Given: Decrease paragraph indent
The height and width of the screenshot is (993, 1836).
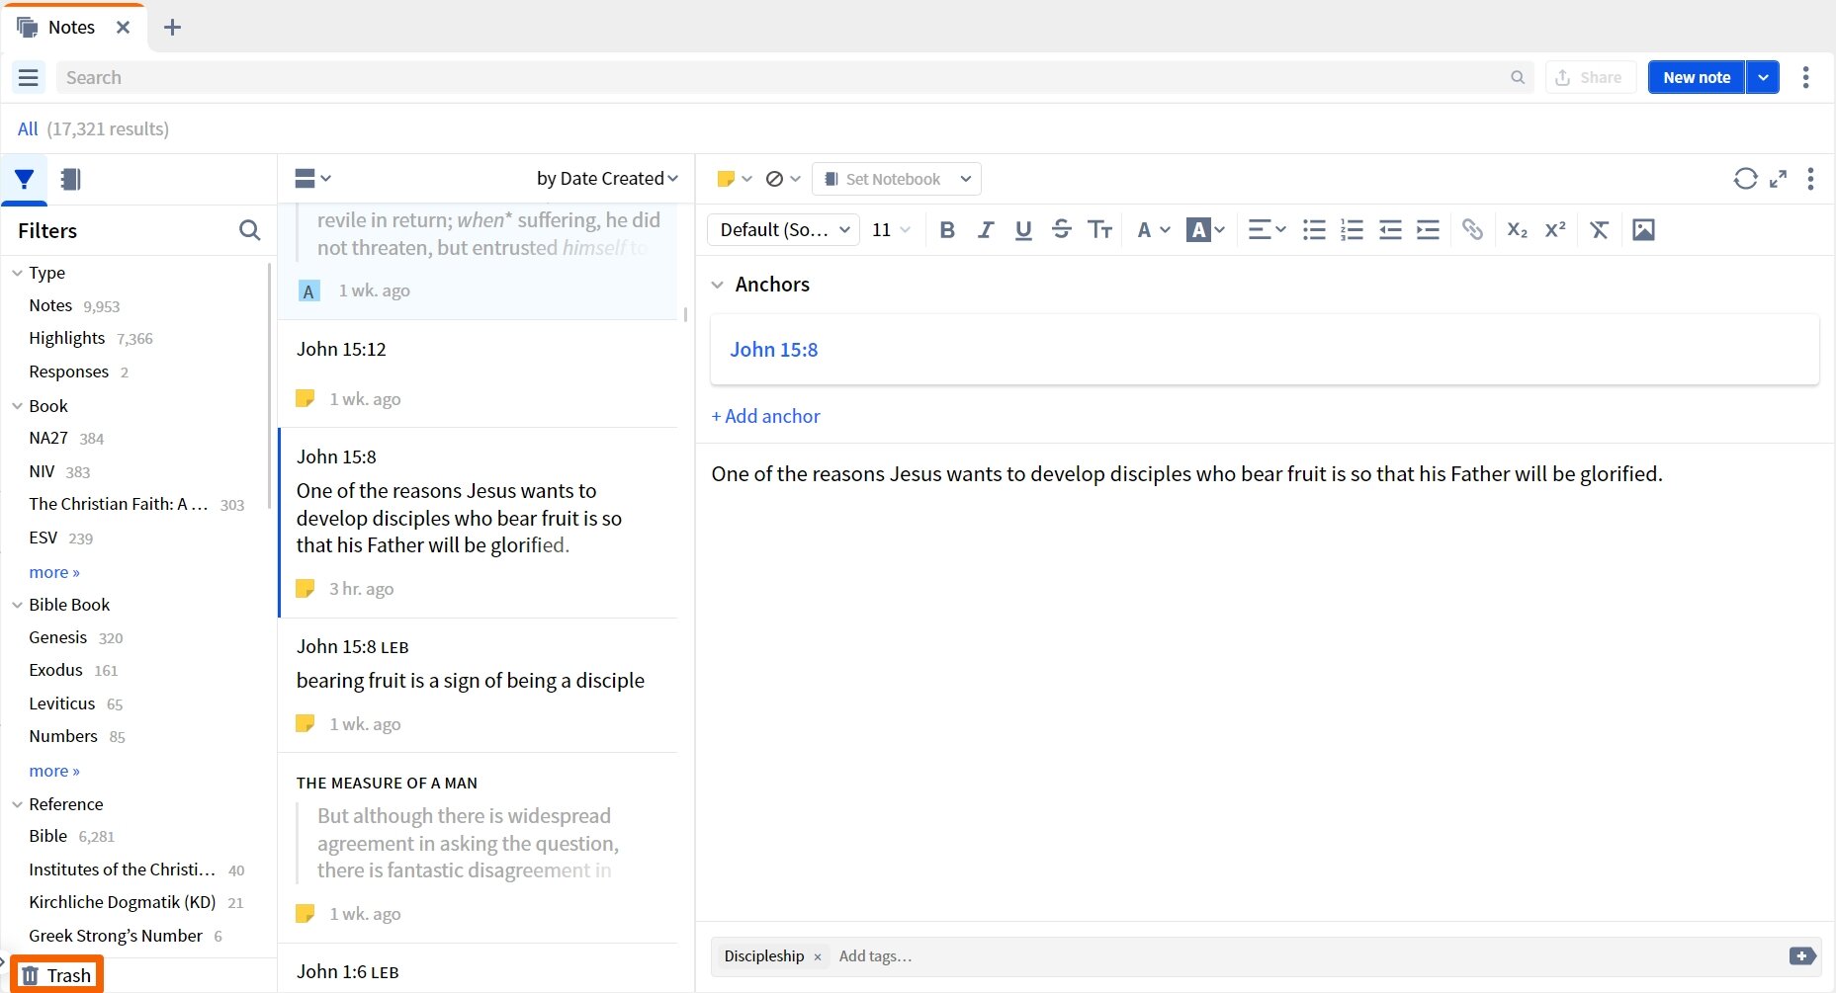Looking at the screenshot, I should click(1390, 230).
